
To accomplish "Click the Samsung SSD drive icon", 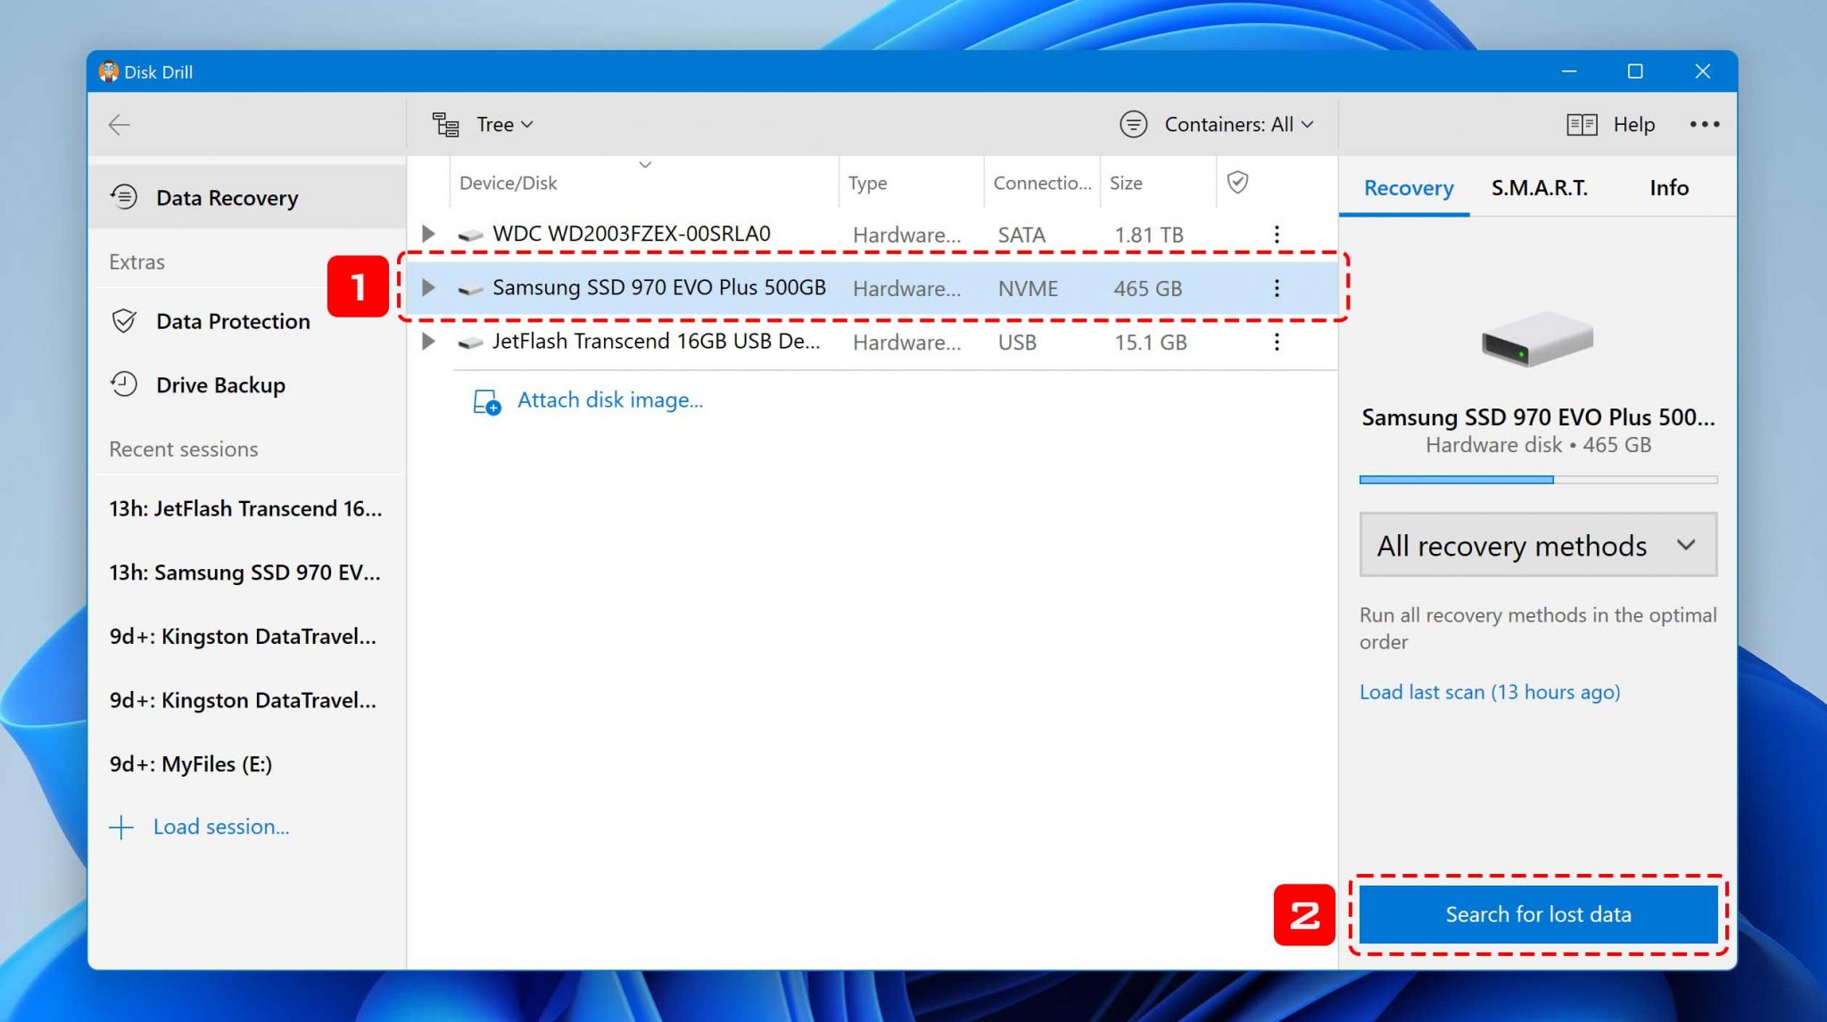I will pyautogui.click(x=470, y=289).
